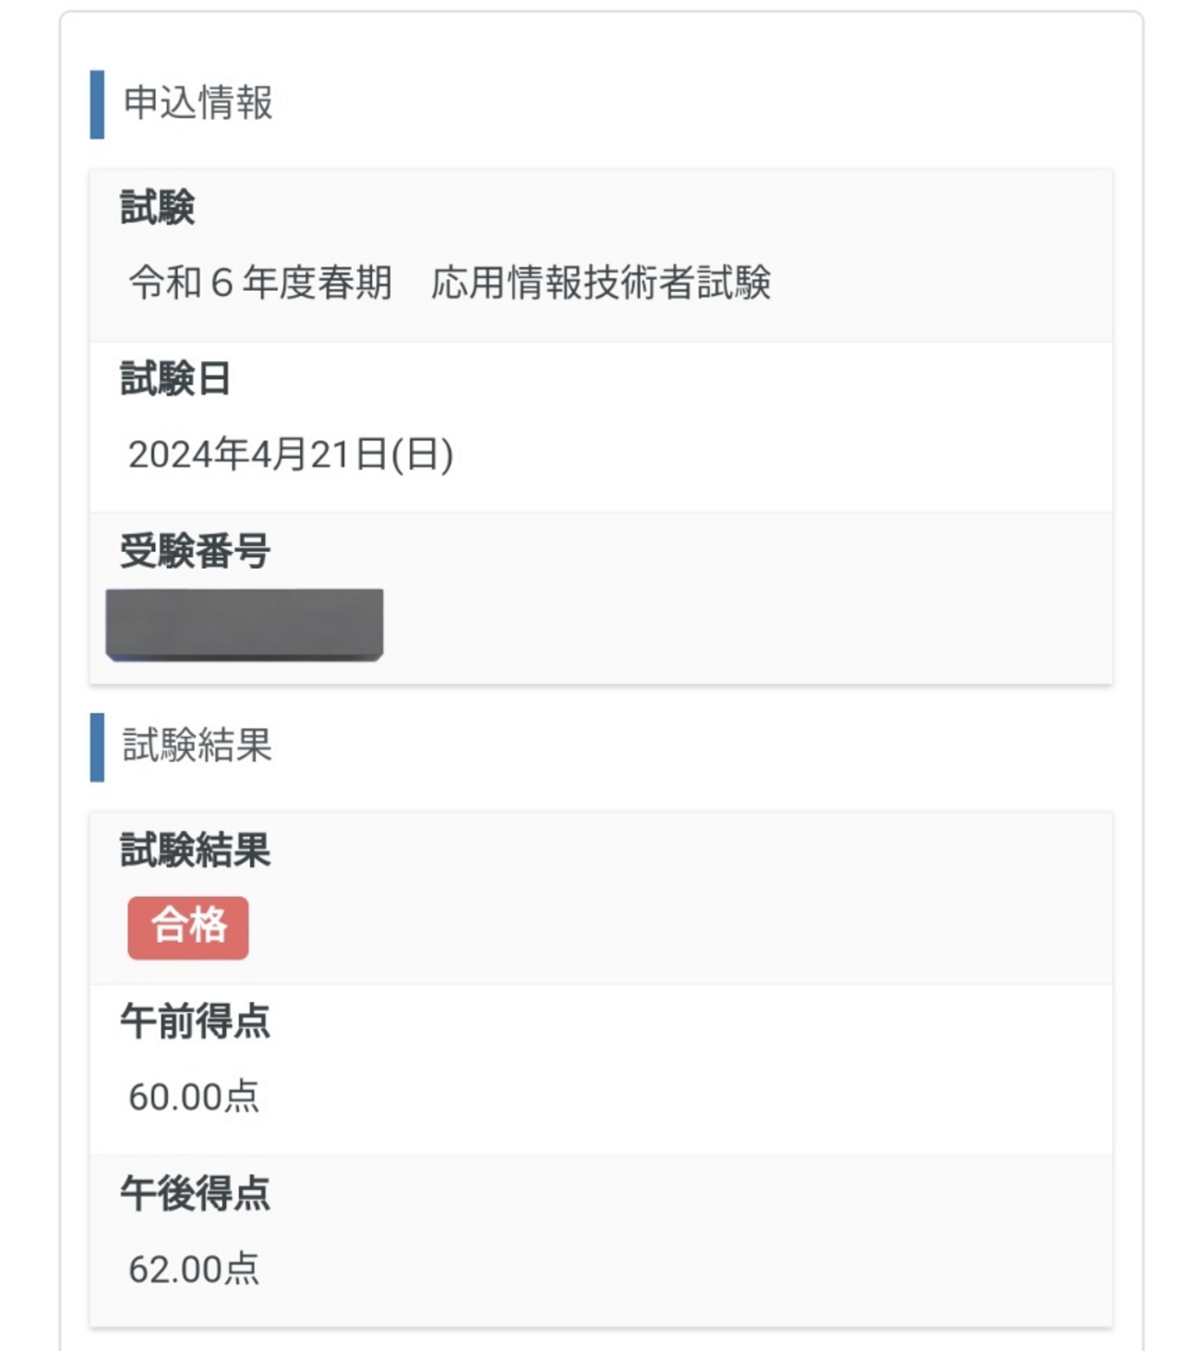Click the 試験 field label
1200x1351 pixels.
point(157,207)
